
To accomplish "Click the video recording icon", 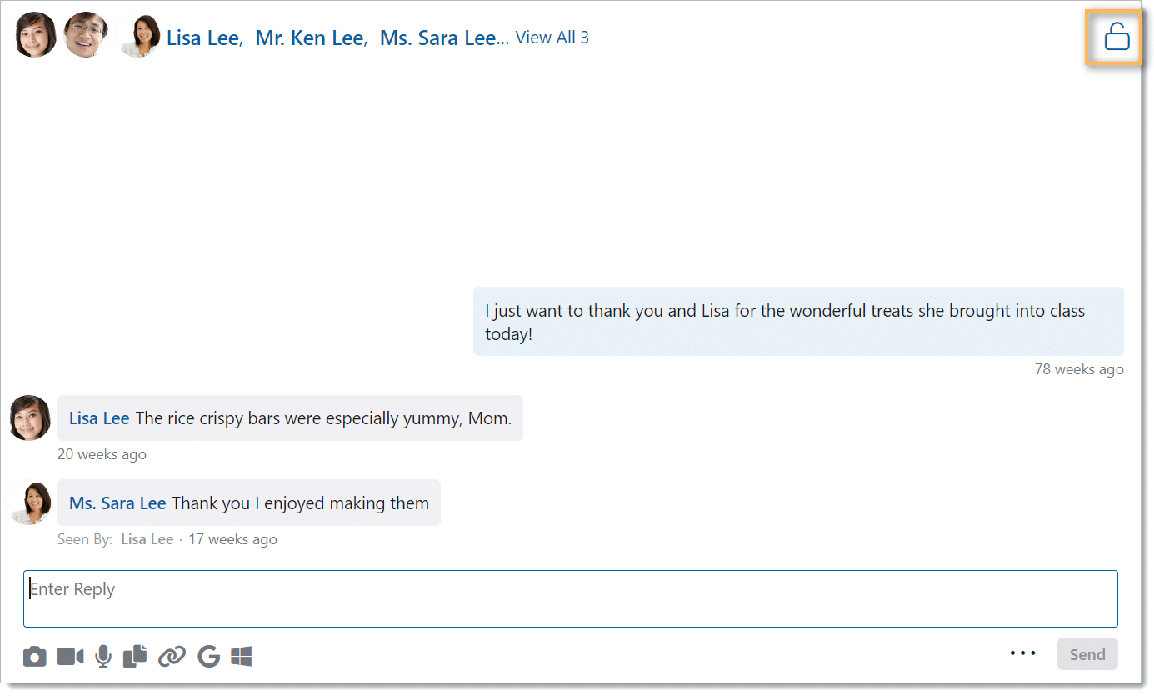I will click(x=70, y=657).
